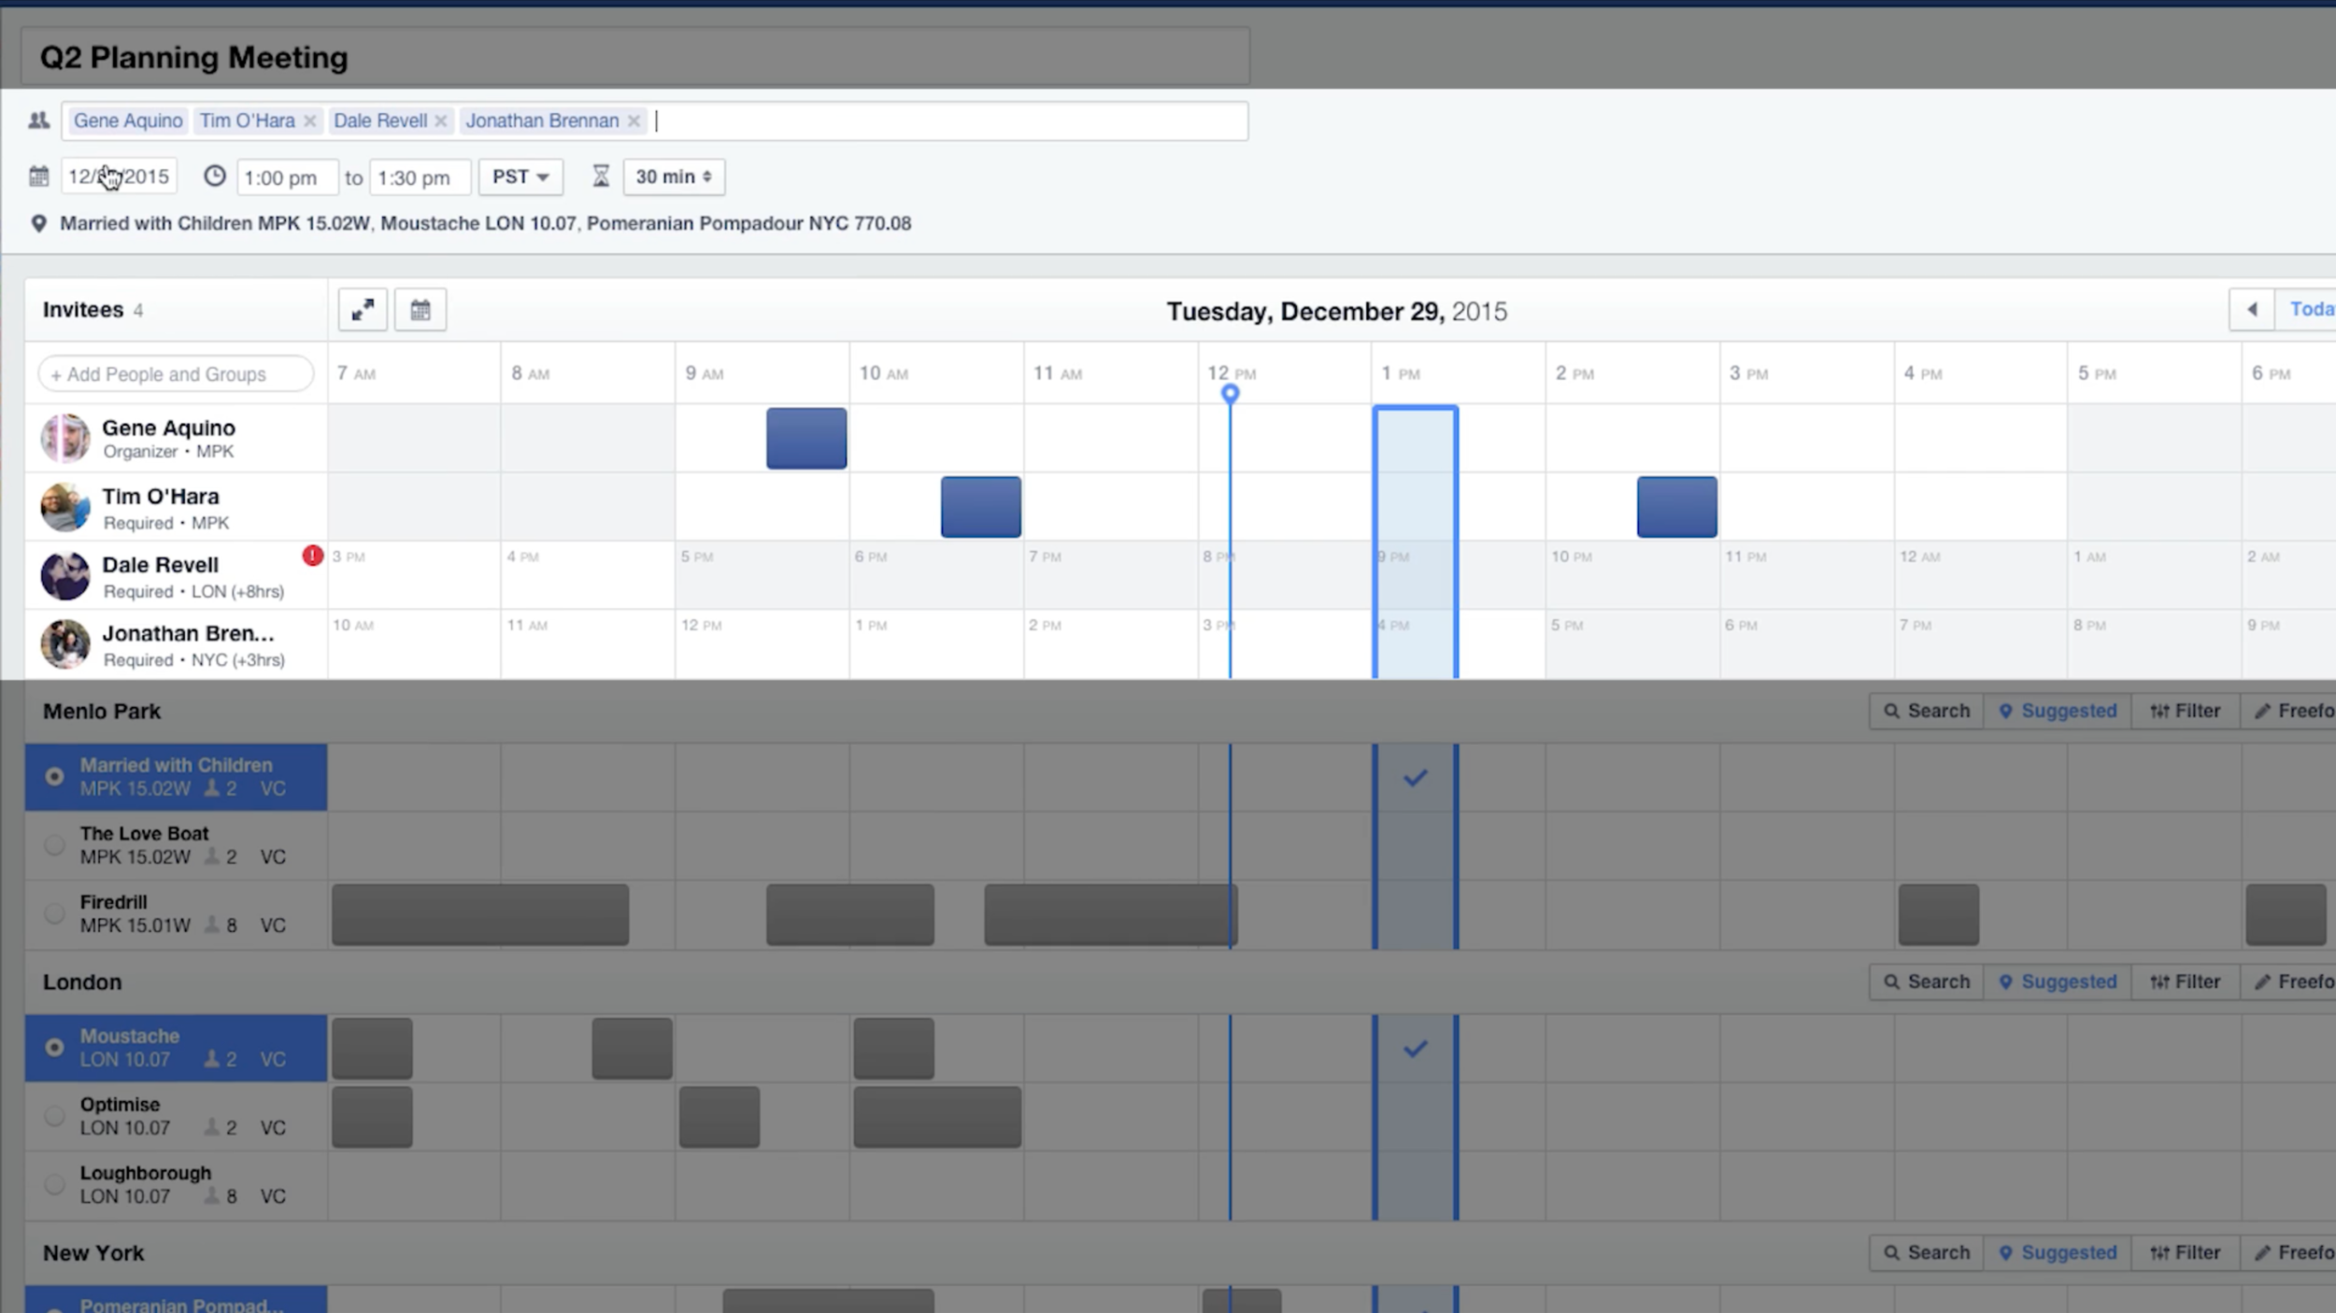Click the previous-day navigation arrow
Image resolution: width=2336 pixels, height=1313 pixels.
pyautogui.click(x=2253, y=308)
